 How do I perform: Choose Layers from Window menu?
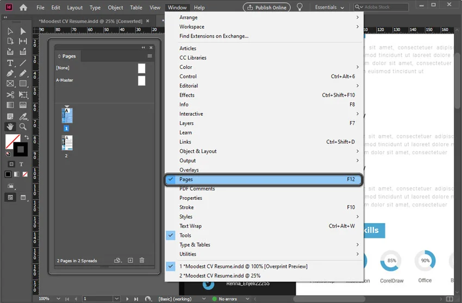264,123
